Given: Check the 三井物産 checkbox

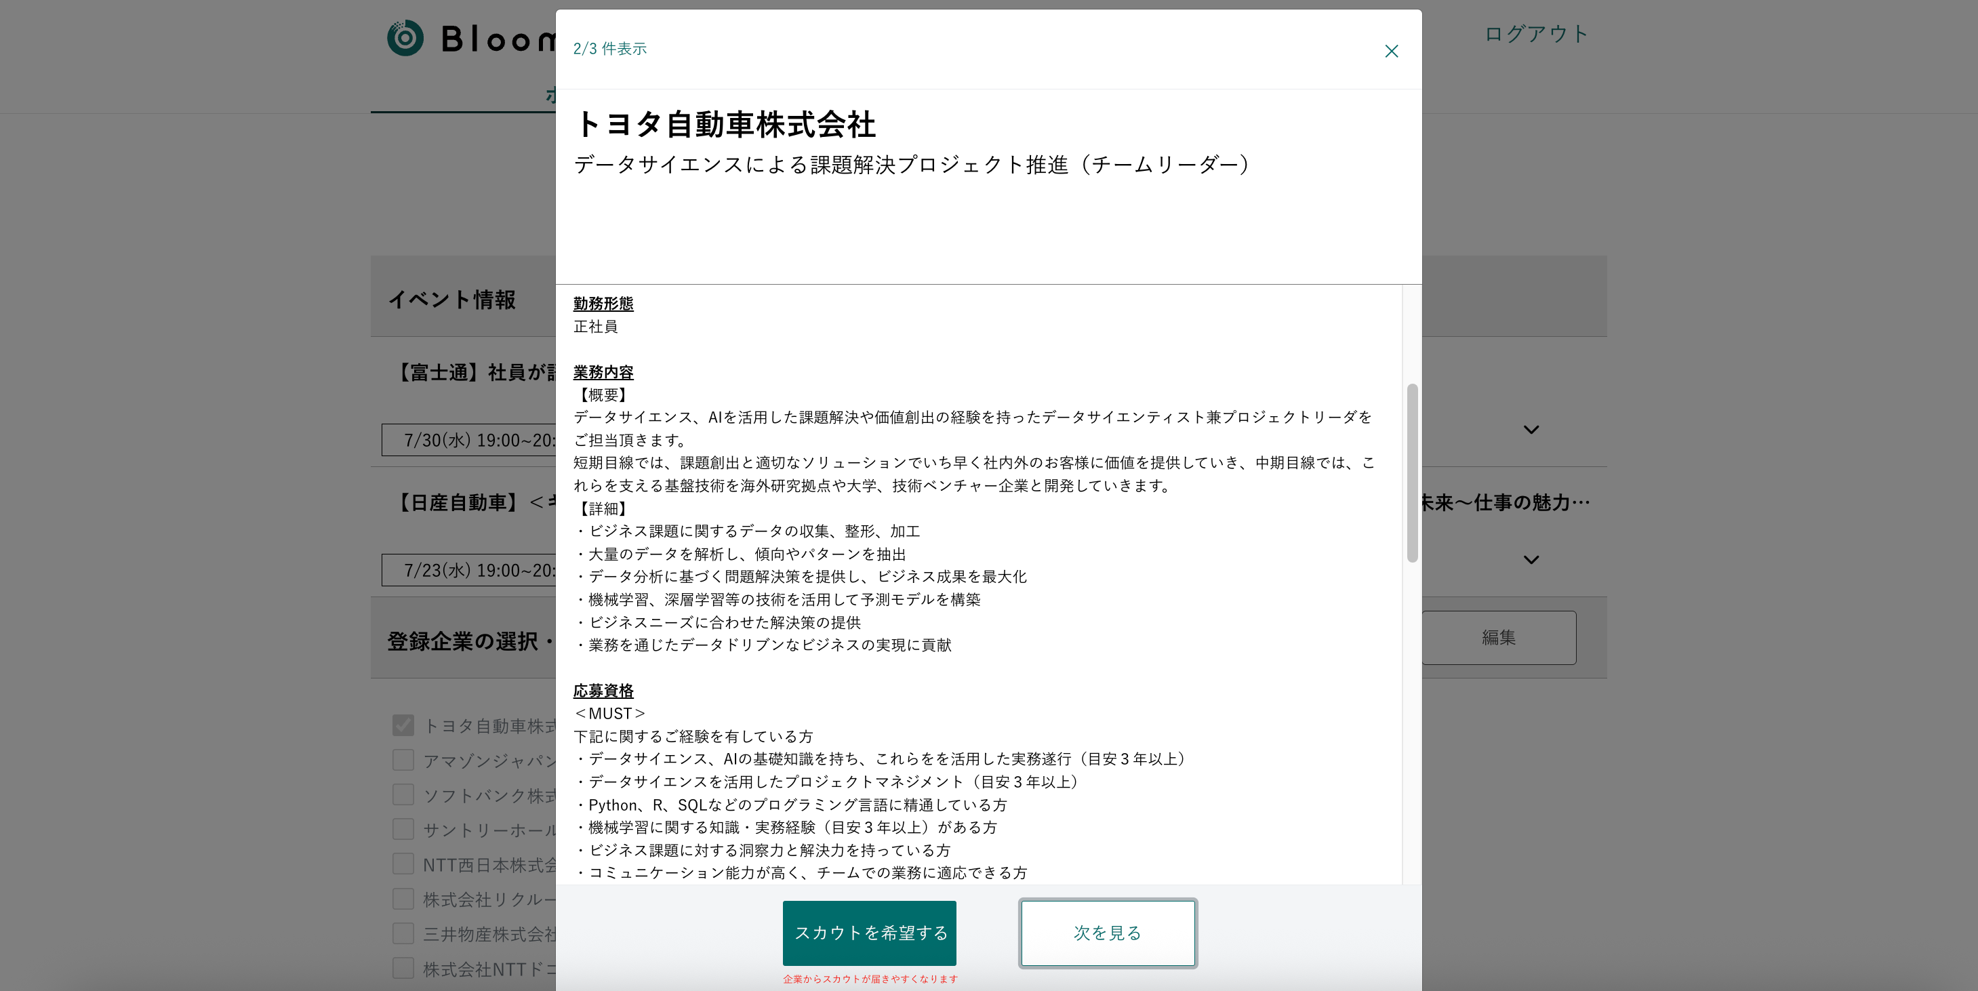Looking at the screenshot, I should tap(403, 933).
